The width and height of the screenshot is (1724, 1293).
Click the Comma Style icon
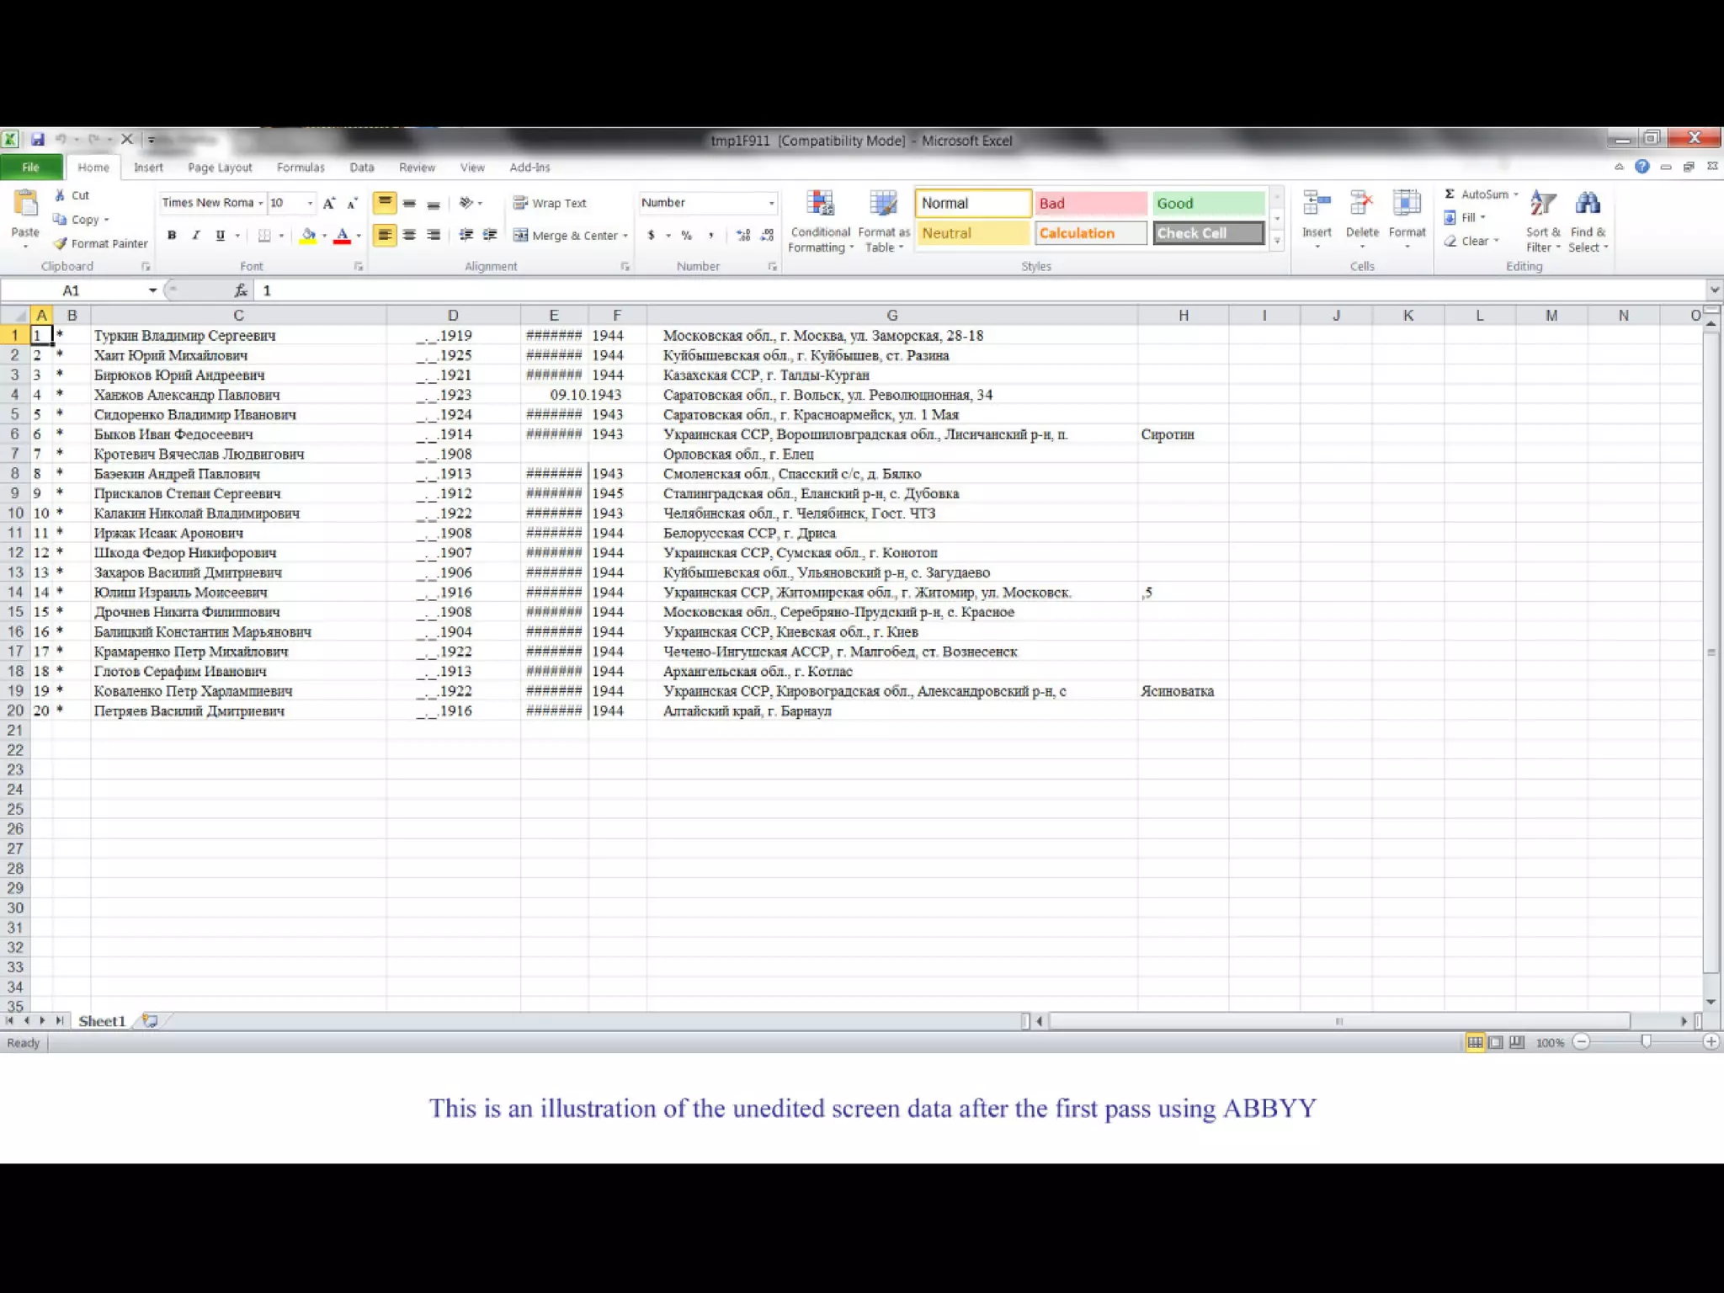coord(711,236)
